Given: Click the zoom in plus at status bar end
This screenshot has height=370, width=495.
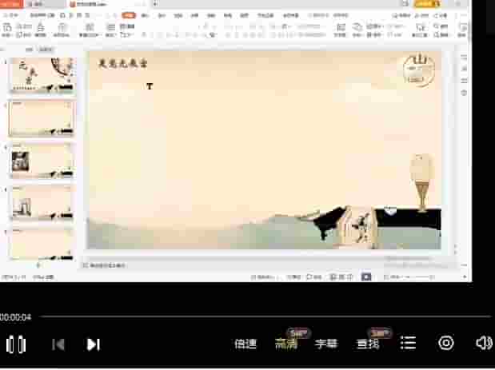Looking at the screenshot, I should (465, 277).
